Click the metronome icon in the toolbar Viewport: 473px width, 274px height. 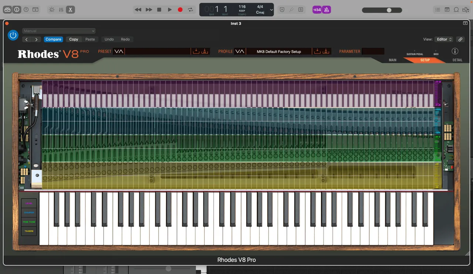(x=326, y=10)
